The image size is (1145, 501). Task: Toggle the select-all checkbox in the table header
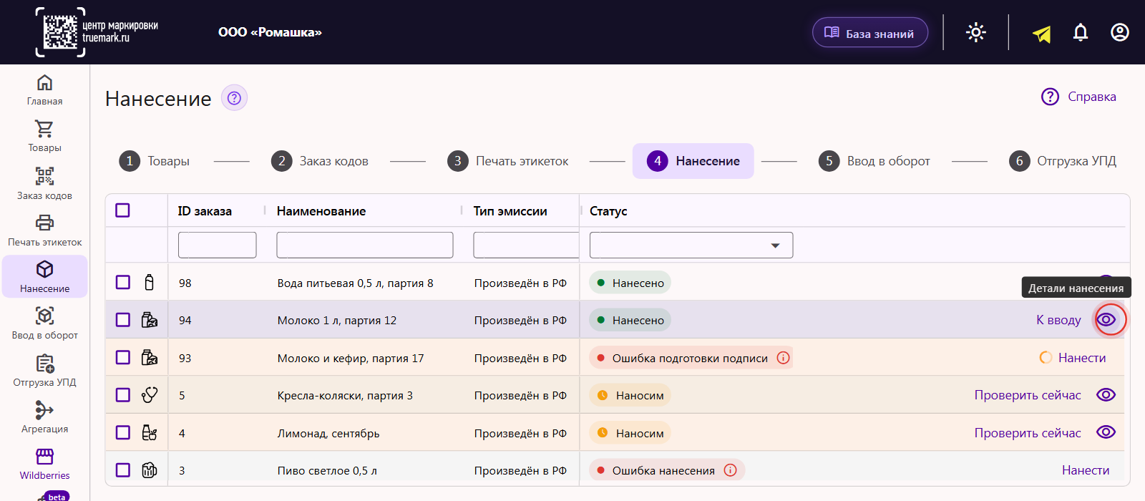[x=122, y=210]
